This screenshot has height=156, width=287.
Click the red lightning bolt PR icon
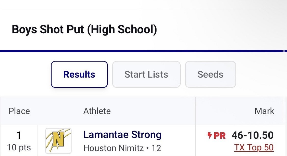pyautogui.click(x=210, y=136)
